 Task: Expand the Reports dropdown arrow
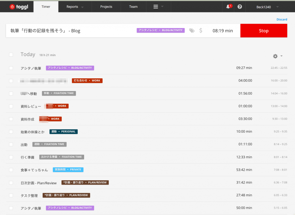coord(82,7)
